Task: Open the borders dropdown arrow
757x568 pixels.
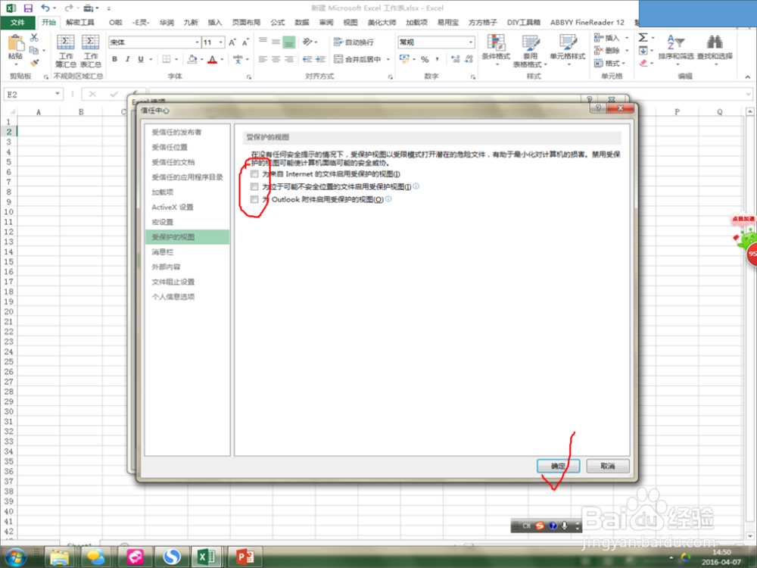Action: [176, 59]
